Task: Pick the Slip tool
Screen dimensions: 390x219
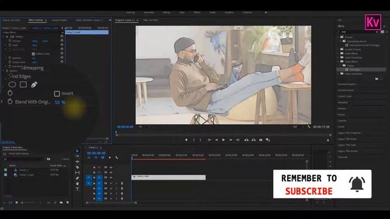Action: coord(77,173)
